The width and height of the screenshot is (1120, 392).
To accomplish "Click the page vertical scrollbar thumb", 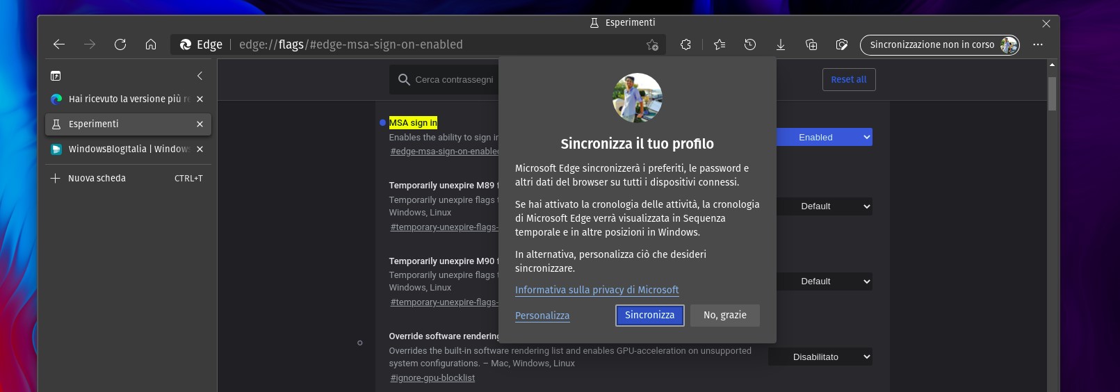I will coord(1052,94).
